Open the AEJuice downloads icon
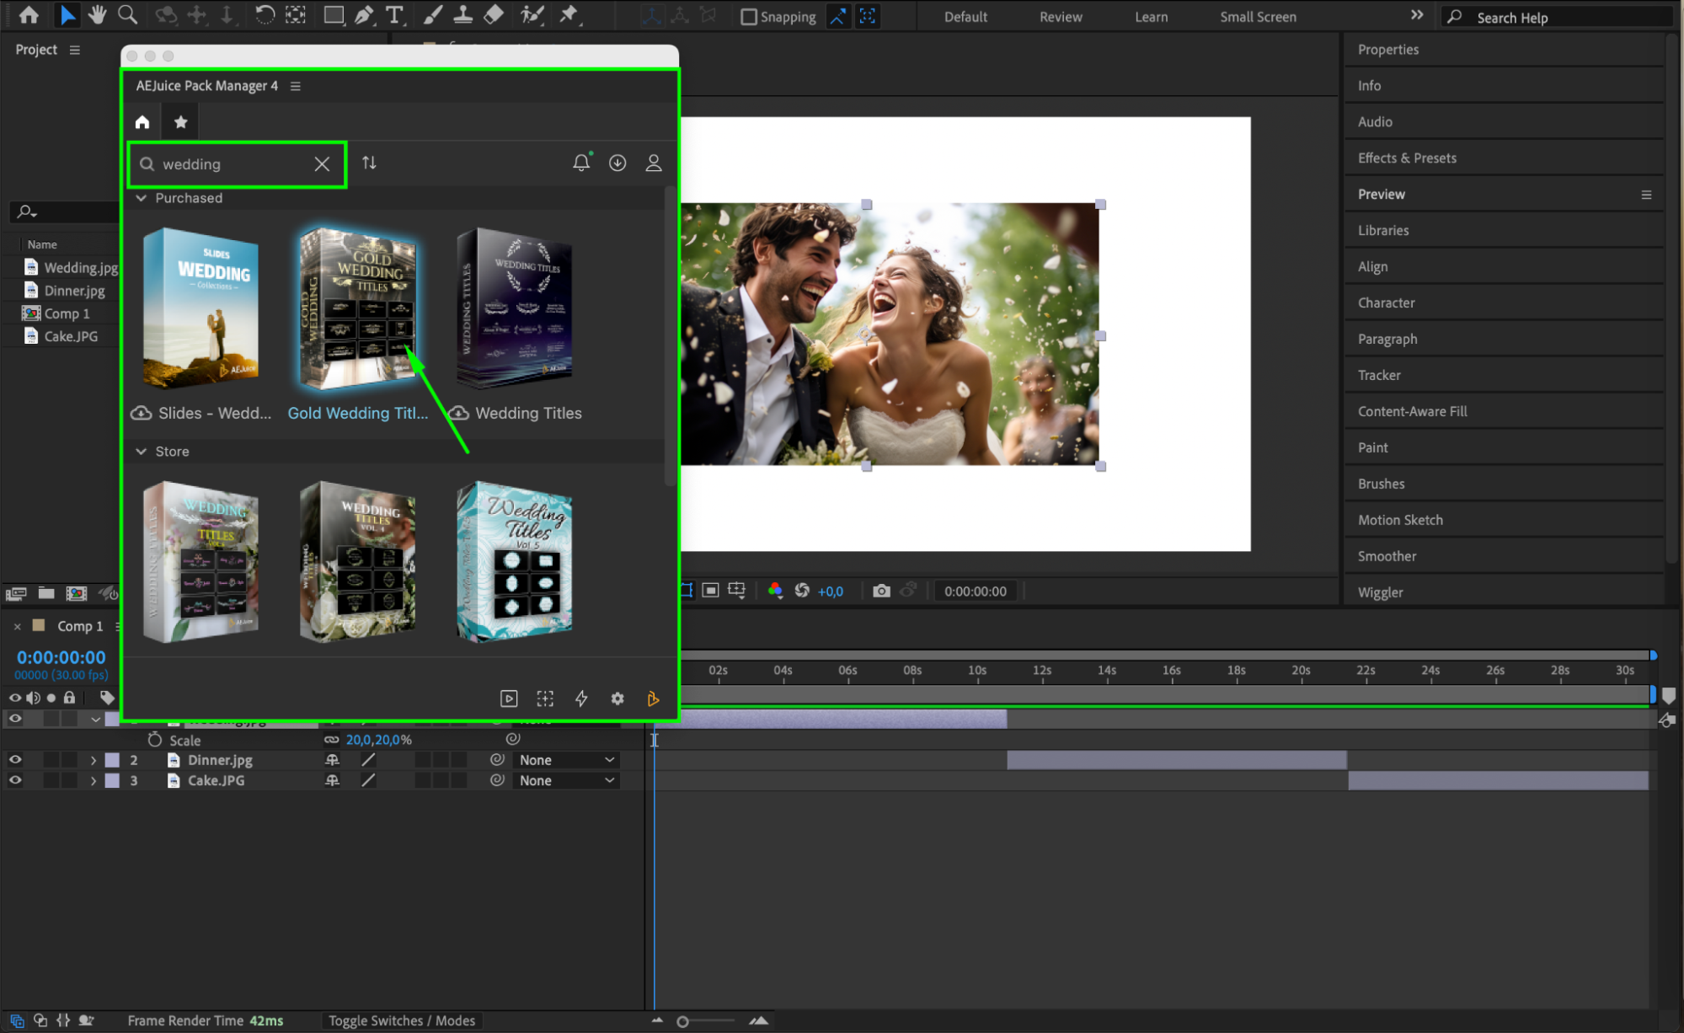This screenshot has height=1033, width=1684. coord(617,163)
